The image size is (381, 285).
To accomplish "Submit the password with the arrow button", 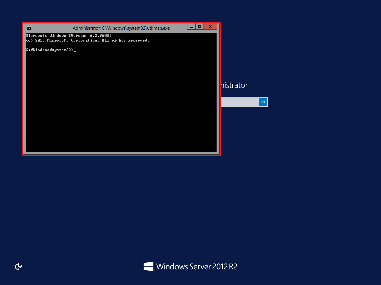I will (x=263, y=102).
